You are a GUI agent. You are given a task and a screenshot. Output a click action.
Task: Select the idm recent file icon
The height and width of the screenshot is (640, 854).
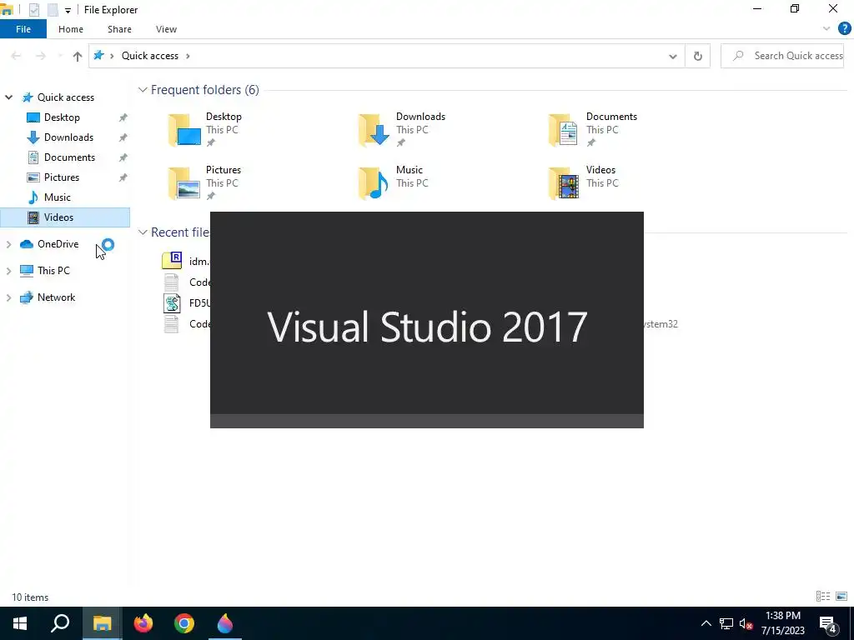click(x=172, y=261)
